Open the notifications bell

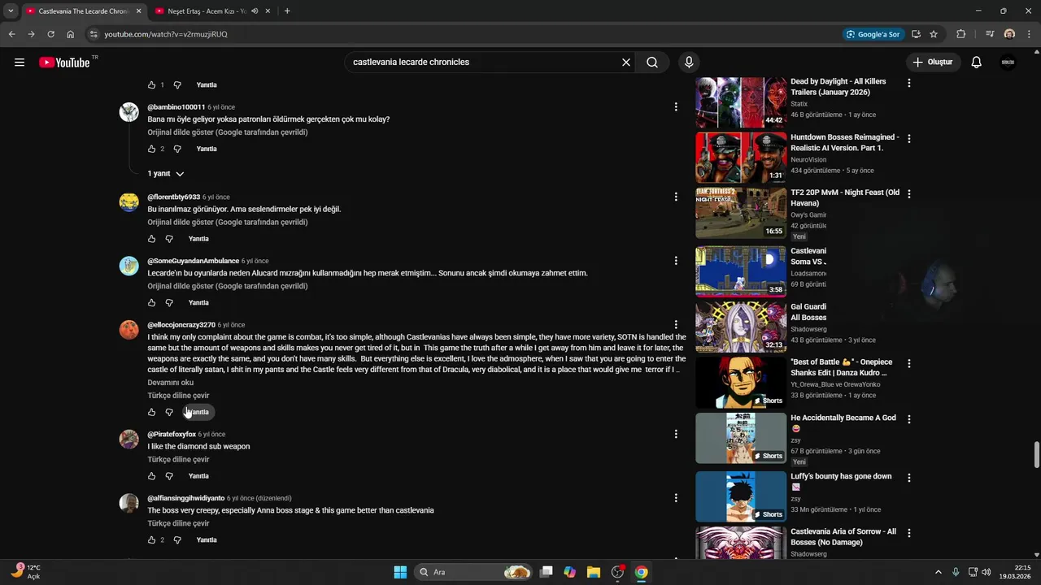(977, 63)
